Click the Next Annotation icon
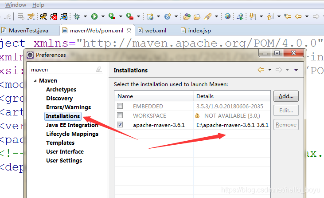 pyautogui.click(x=253, y=16)
